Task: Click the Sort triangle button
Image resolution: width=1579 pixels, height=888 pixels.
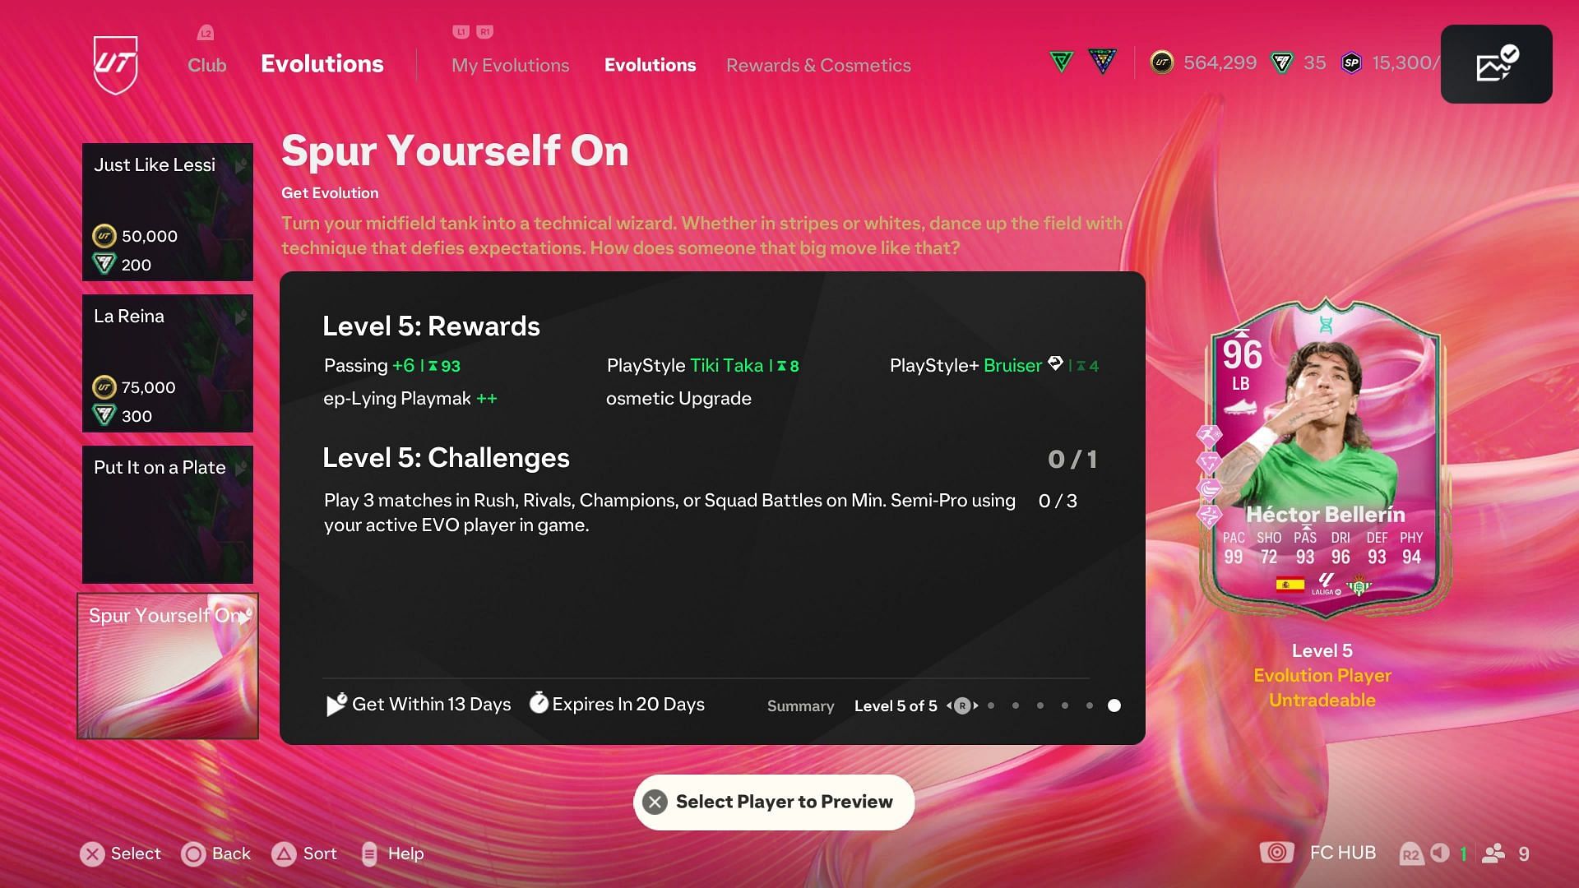Action: click(x=284, y=853)
